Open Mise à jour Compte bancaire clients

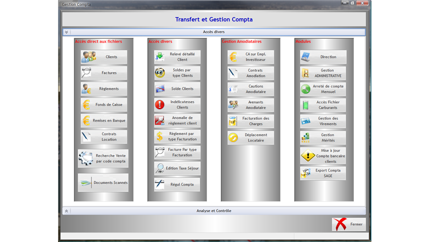(323, 156)
